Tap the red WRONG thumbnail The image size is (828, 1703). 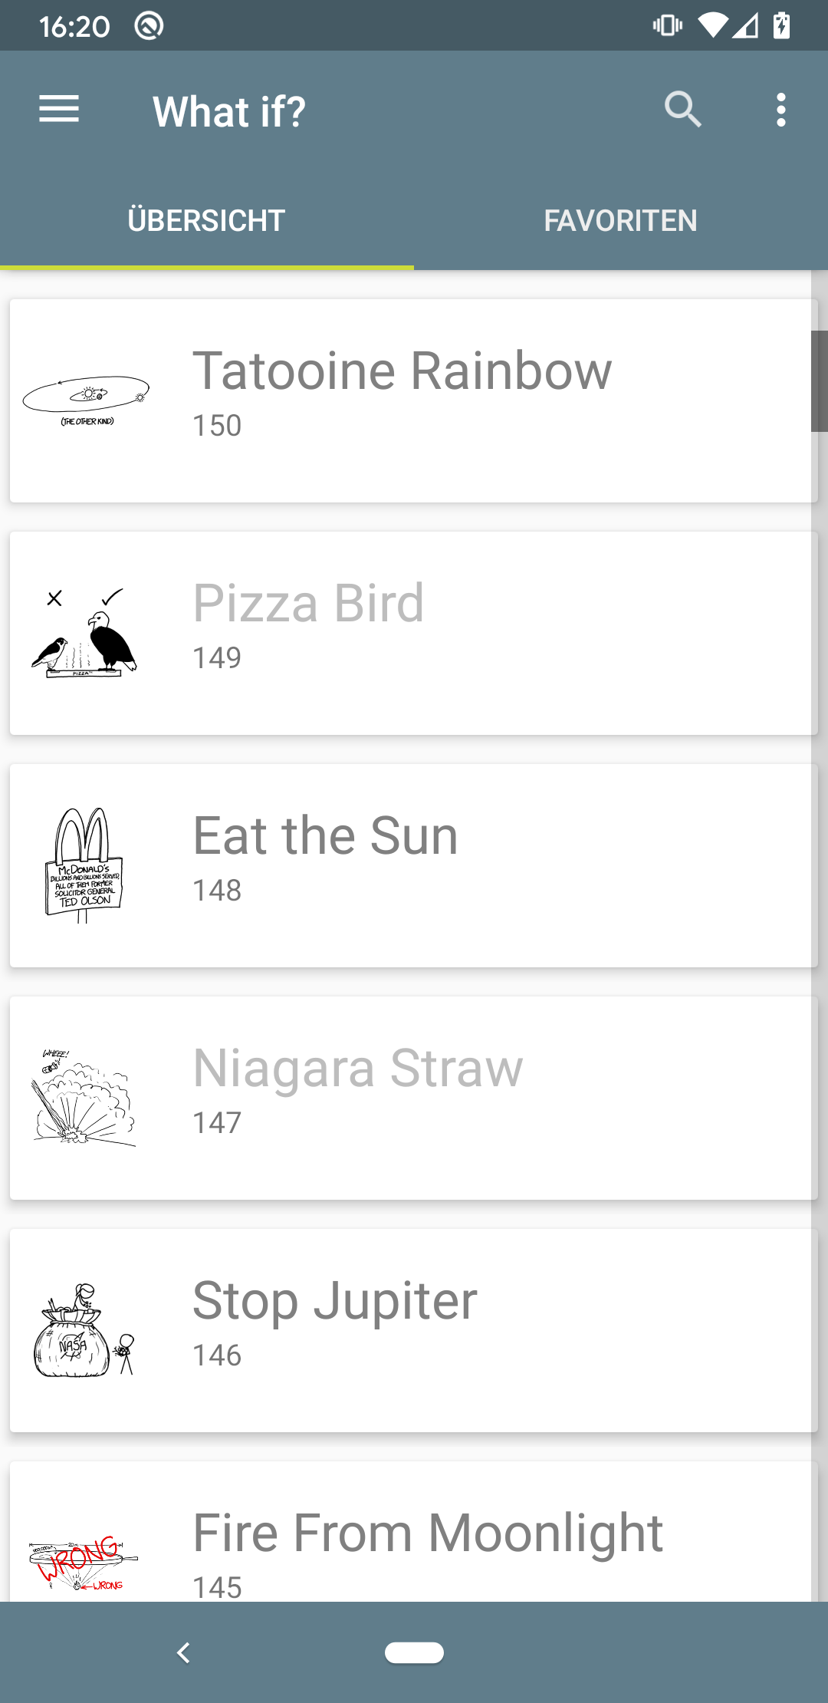click(84, 1562)
